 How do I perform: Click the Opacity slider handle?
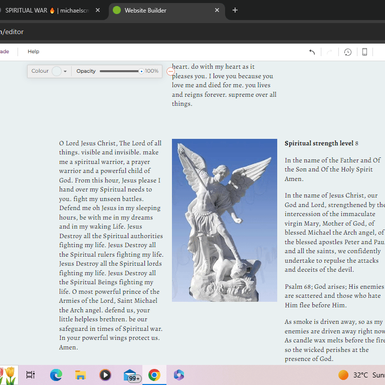(x=141, y=71)
